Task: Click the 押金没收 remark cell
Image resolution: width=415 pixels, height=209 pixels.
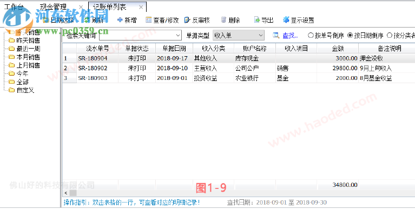Action: click(387, 58)
